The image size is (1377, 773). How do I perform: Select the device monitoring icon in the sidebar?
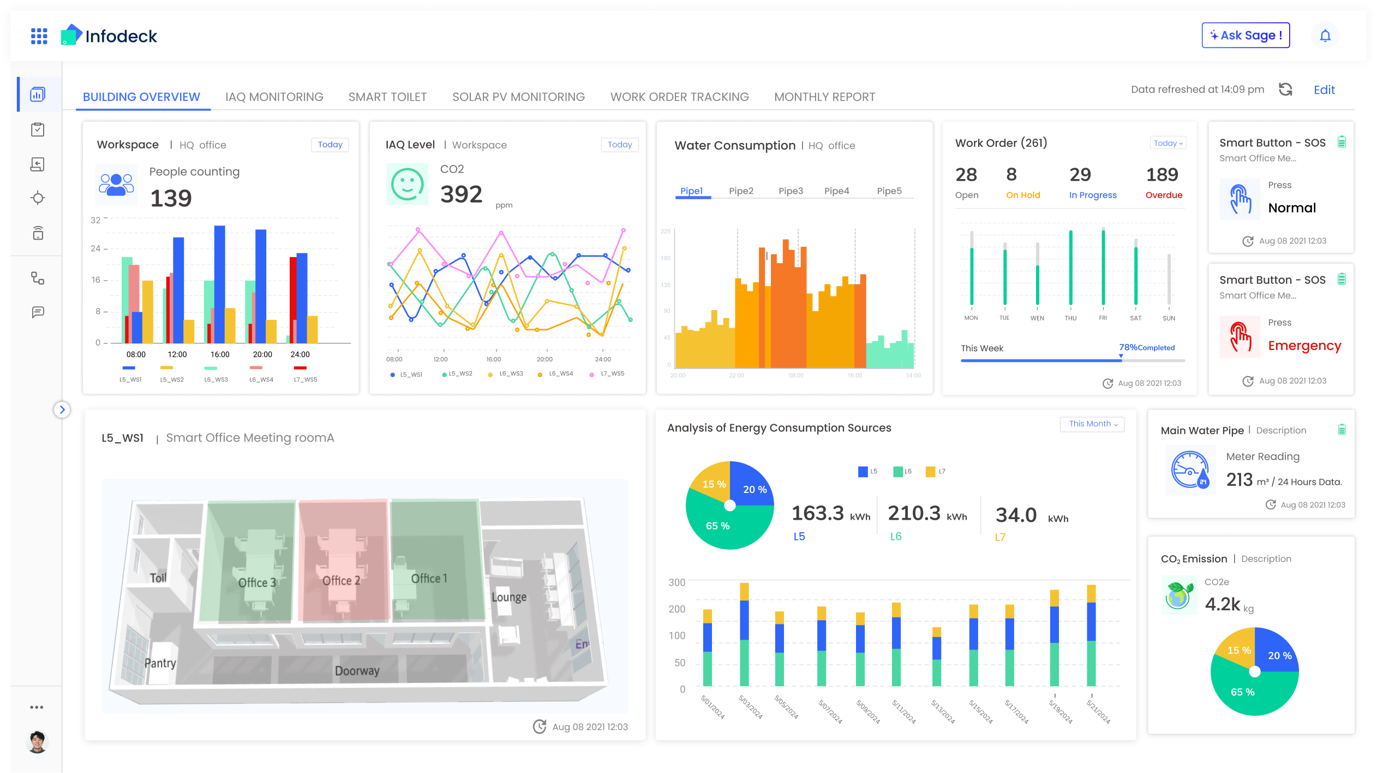(37, 233)
